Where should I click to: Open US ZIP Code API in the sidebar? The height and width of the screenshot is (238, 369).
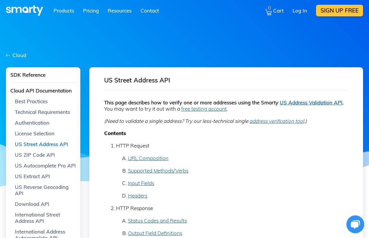(35, 155)
